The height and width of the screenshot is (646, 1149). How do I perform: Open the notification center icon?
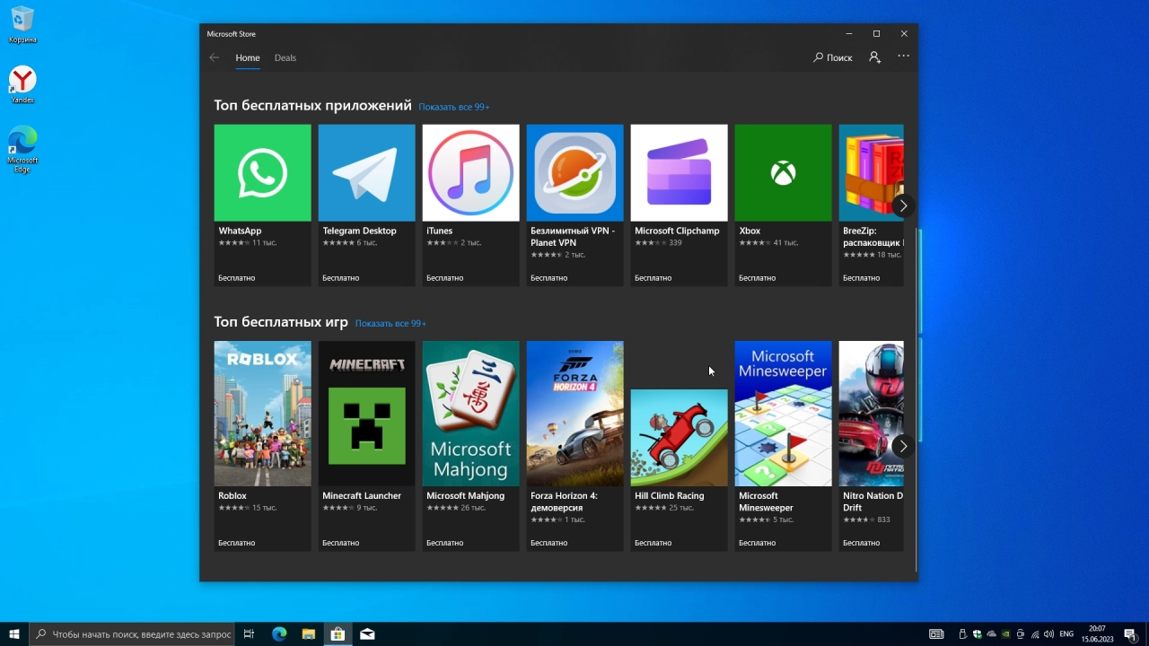click(x=1130, y=634)
